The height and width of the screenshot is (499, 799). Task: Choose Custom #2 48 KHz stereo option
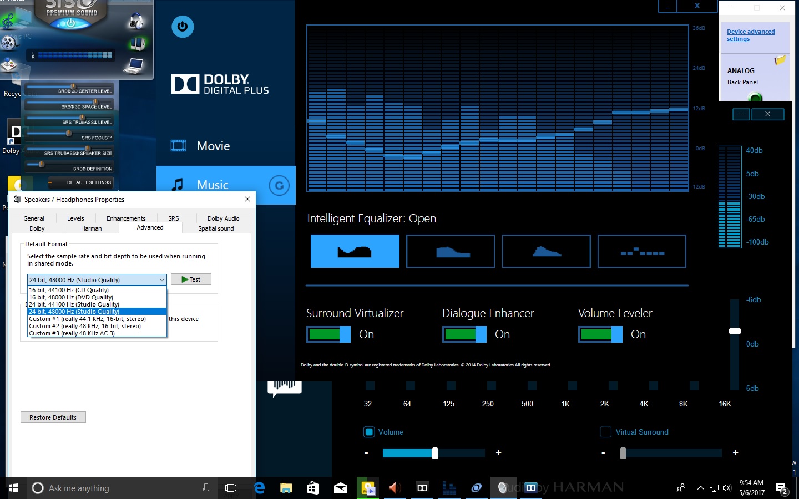point(97,326)
